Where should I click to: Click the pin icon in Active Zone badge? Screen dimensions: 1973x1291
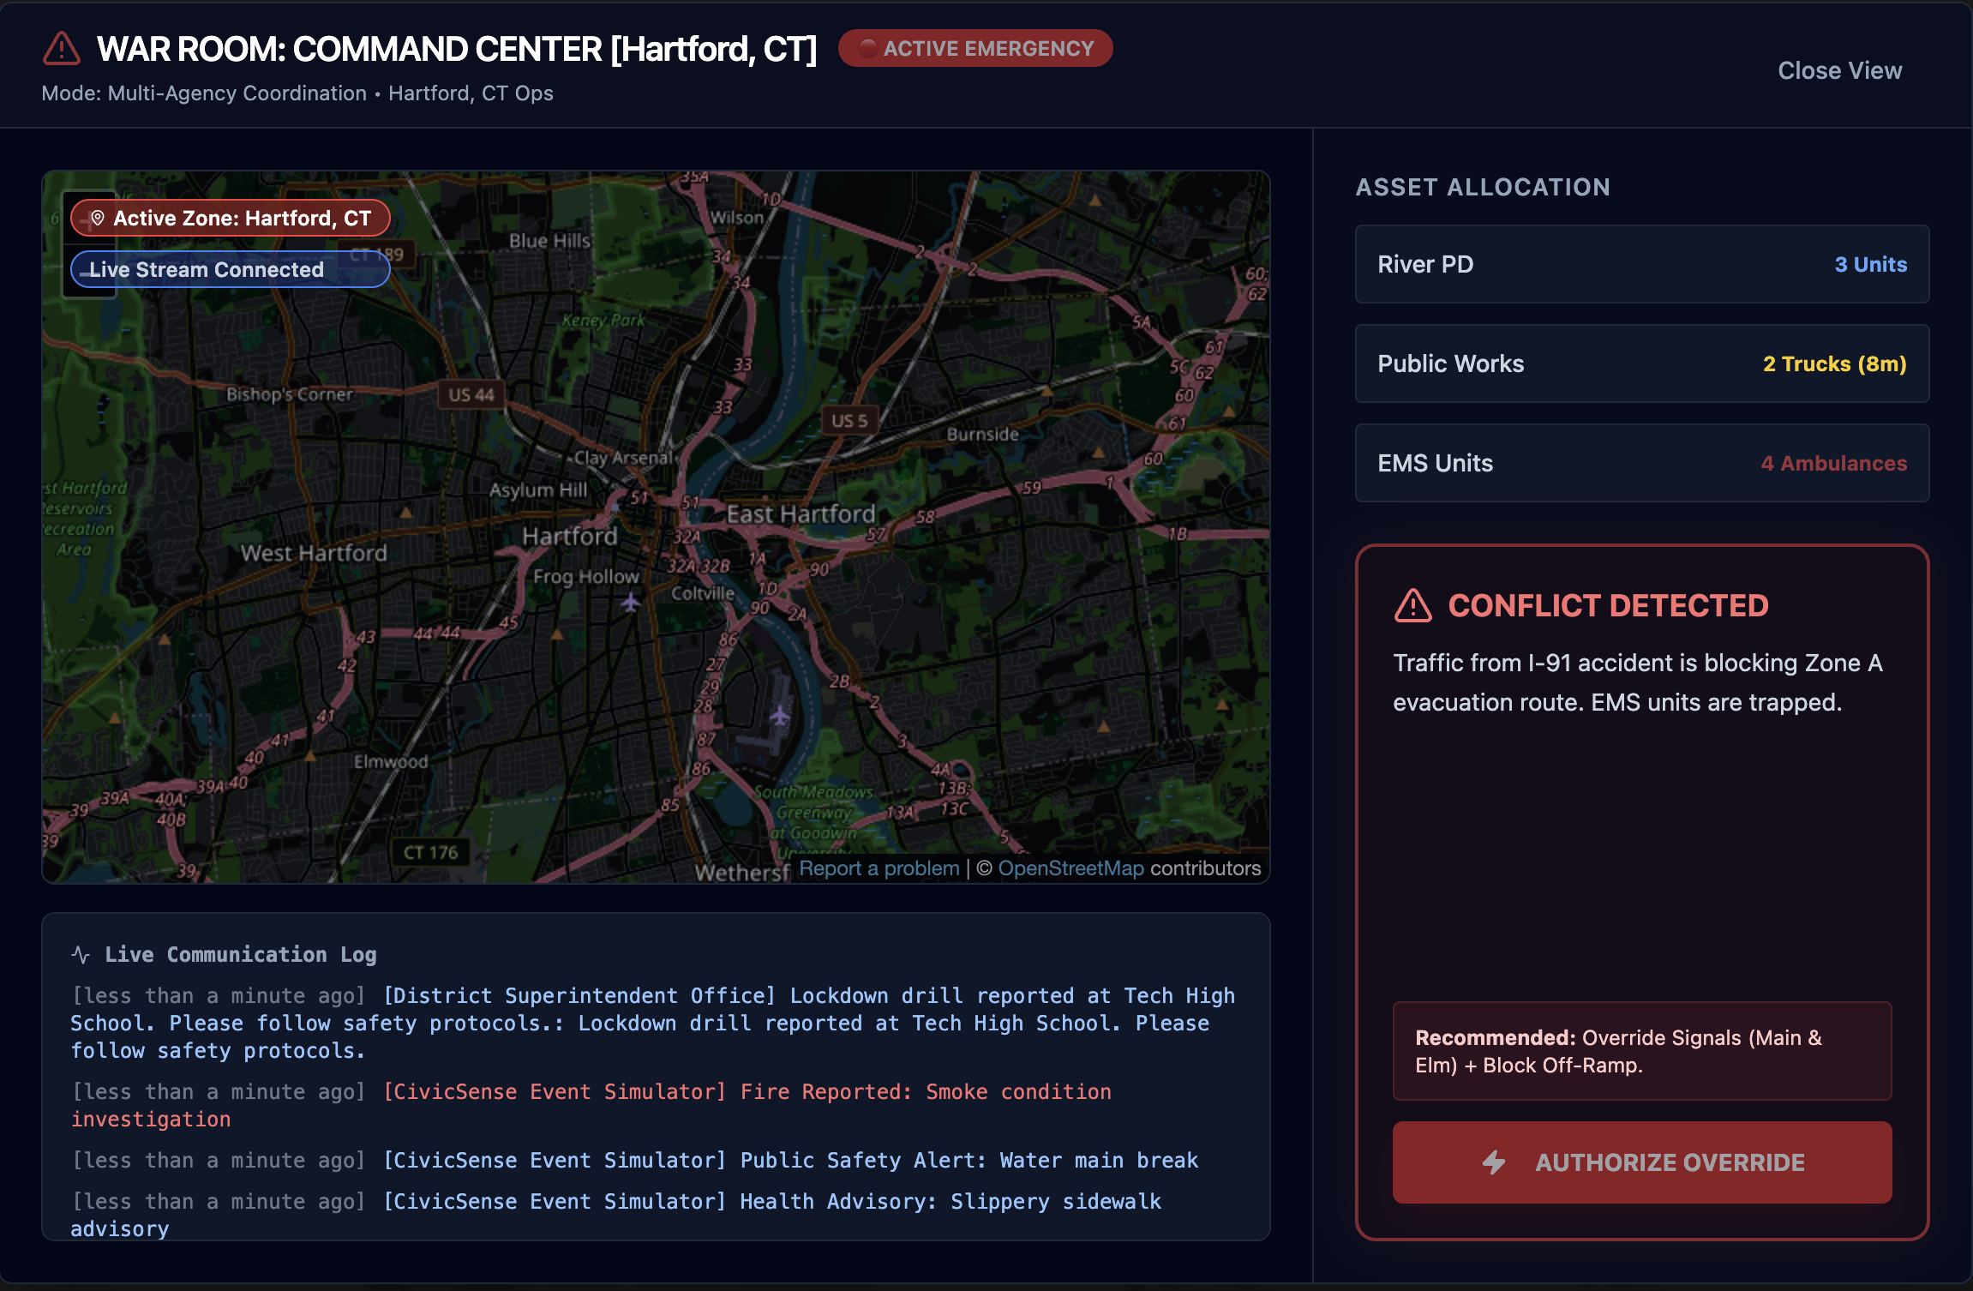coord(98,218)
